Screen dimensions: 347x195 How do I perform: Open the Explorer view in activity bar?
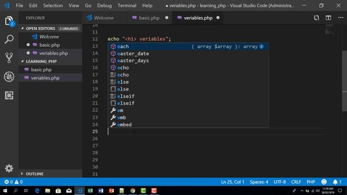[x=9, y=21]
